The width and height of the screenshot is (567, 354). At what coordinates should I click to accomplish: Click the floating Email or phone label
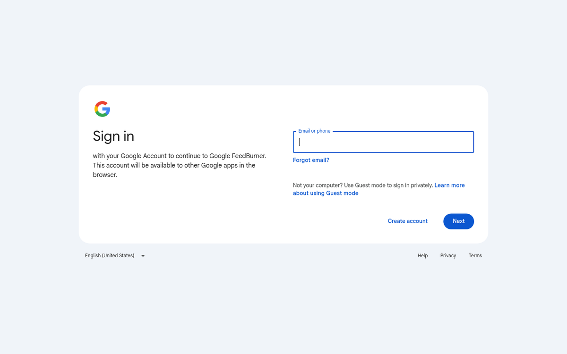[314, 131]
